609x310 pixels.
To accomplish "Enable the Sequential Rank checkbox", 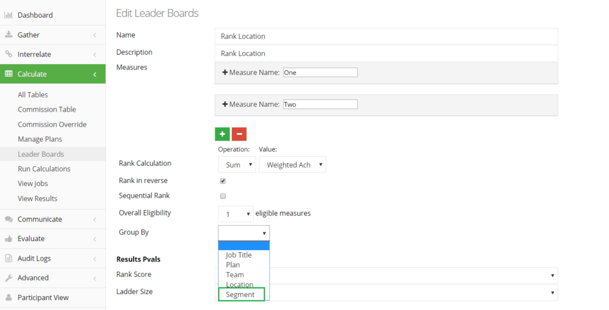I will 223,196.
